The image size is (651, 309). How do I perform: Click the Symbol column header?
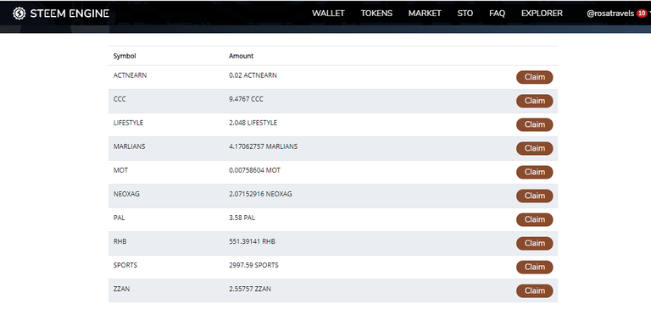pos(125,56)
